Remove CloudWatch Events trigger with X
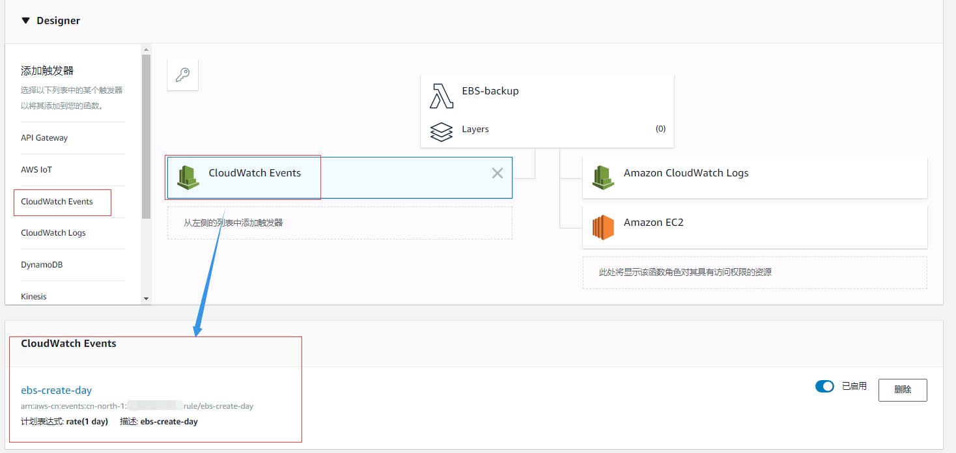The image size is (956, 453). (498, 173)
